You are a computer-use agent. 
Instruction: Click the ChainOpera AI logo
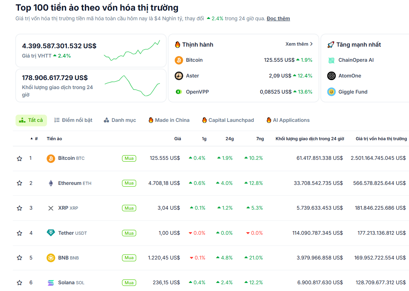pos(331,60)
